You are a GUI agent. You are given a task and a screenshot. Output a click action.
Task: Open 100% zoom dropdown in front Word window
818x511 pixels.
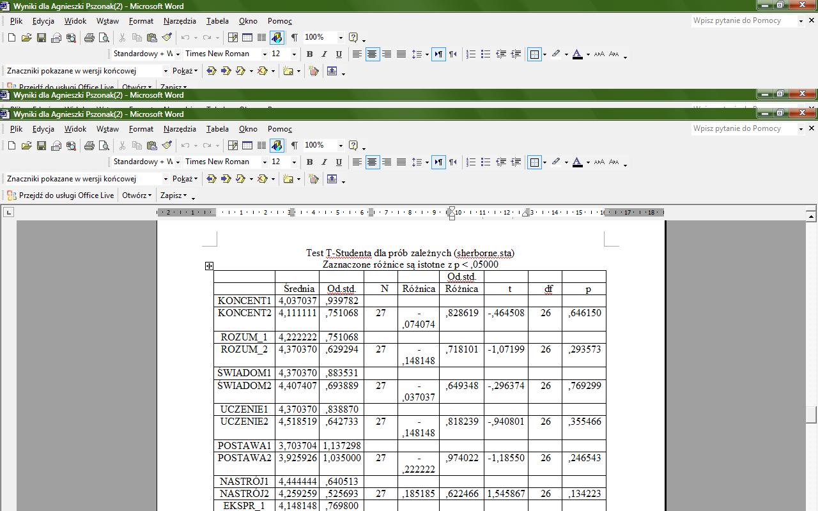(341, 146)
